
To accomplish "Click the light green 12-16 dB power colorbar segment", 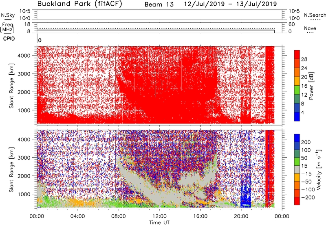I will (x=297, y=90).
